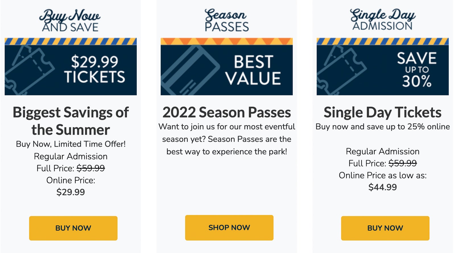The height and width of the screenshot is (253, 455).
Task: Click the ticket icon in Save 30% banner
Action: click(x=341, y=70)
